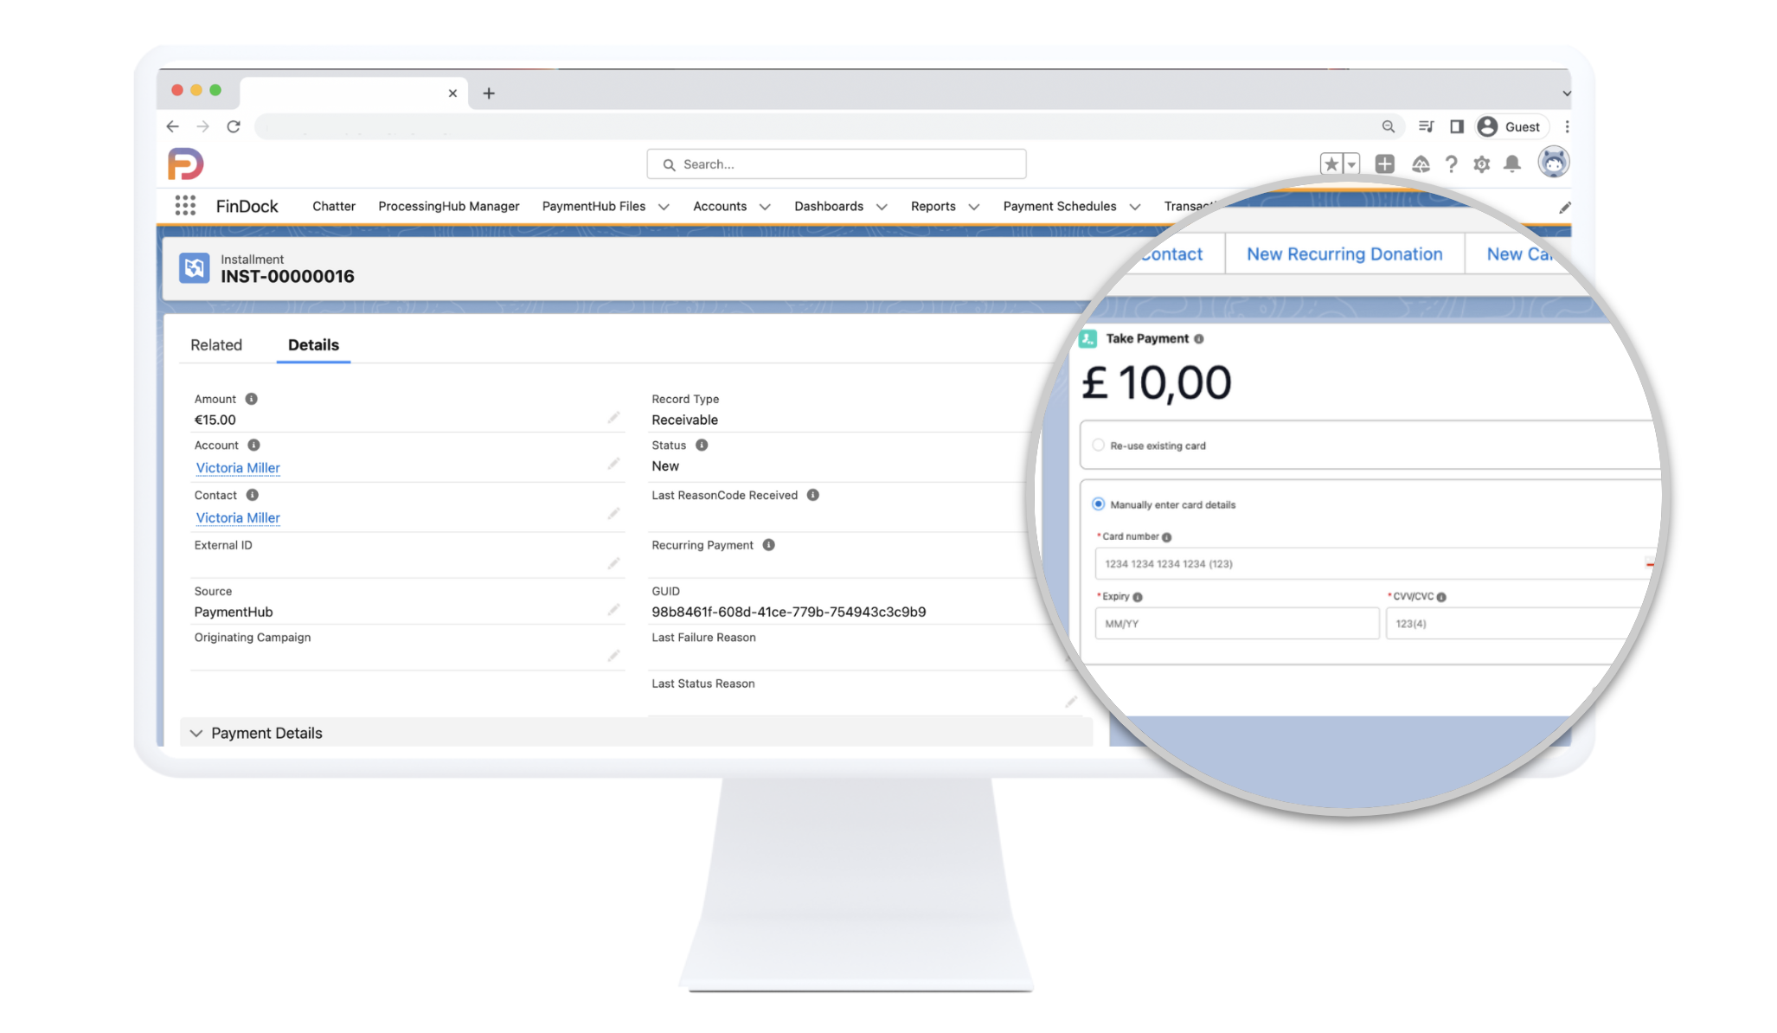Show info for Last ReasonCode Received
The image size is (1777, 1033).
pyautogui.click(x=813, y=495)
